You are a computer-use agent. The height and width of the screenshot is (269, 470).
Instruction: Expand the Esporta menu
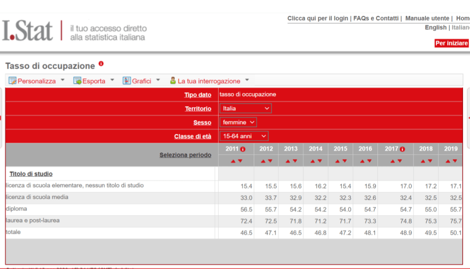pos(112,80)
